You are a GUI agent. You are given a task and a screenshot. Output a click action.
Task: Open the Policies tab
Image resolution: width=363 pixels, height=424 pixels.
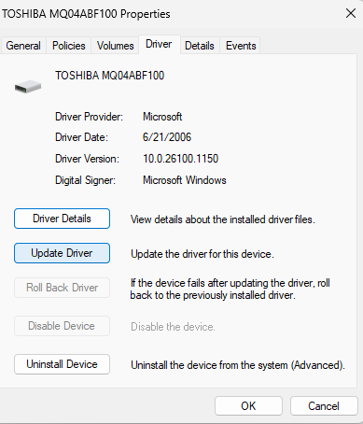click(x=68, y=46)
